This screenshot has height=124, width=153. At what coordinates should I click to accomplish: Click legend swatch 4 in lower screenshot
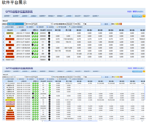point(119,77)
